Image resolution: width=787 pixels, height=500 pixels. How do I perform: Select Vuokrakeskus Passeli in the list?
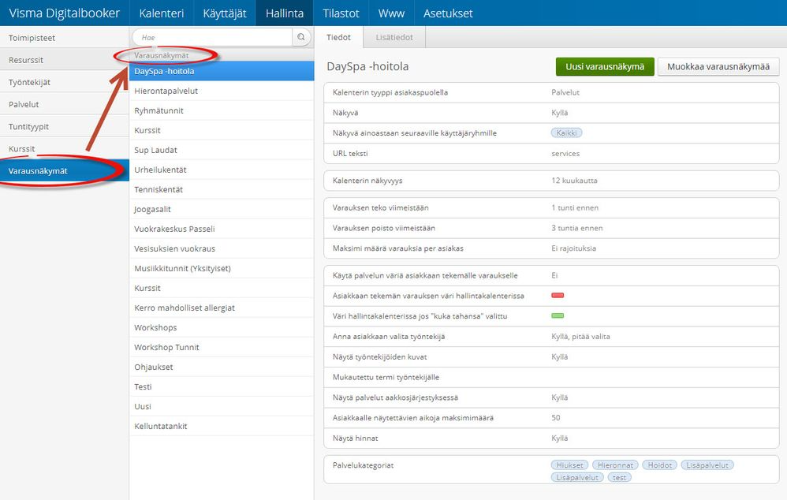222,229
